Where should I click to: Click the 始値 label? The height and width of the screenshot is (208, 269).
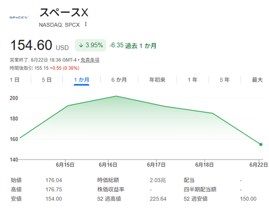pyautogui.click(x=16, y=180)
